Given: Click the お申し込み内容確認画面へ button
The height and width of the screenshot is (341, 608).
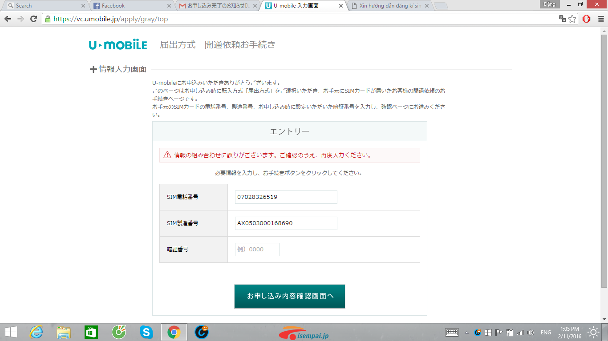Looking at the screenshot, I should (x=290, y=296).
